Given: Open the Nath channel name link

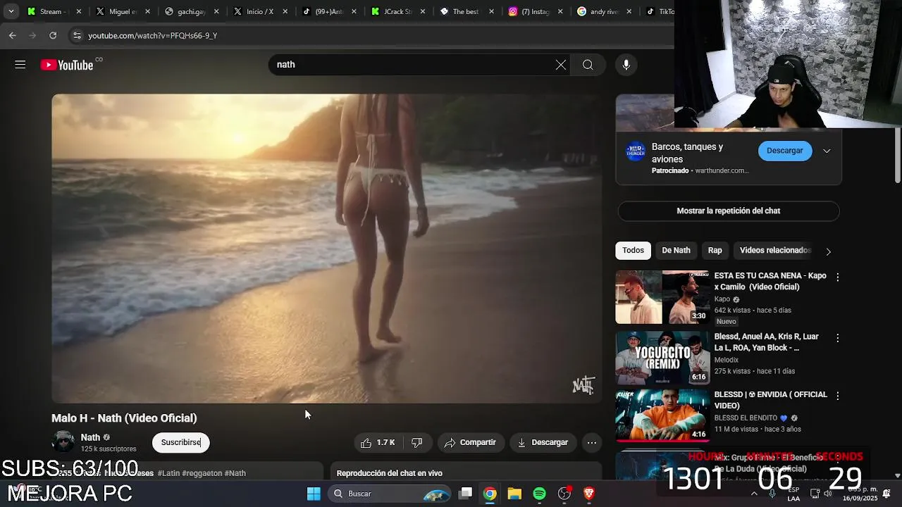Looking at the screenshot, I should click(x=90, y=437).
